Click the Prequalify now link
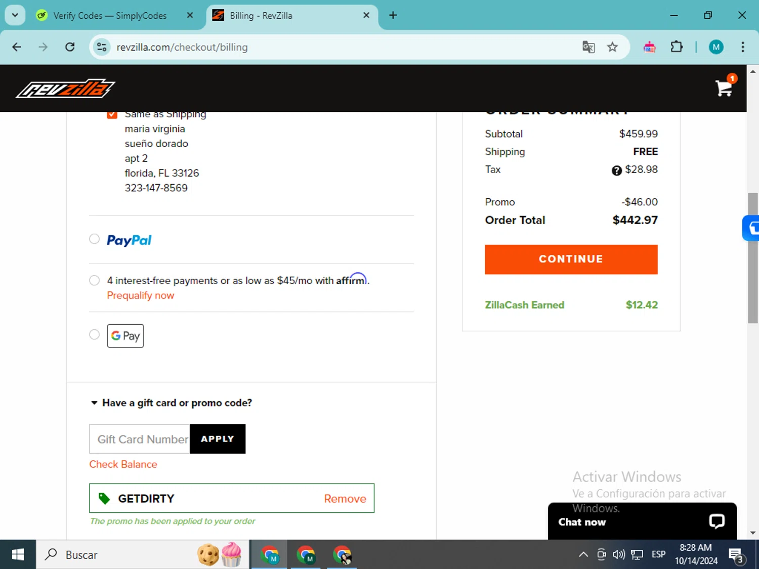The width and height of the screenshot is (759, 569). click(x=140, y=295)
